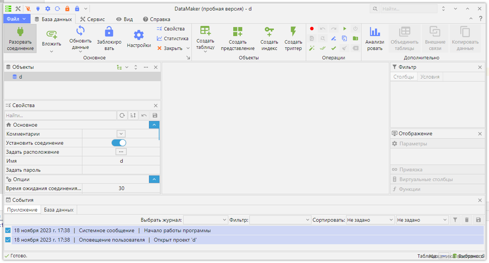Click the Обновить данные ribbon button
This screenshot has height=263, width=489.
coord(80,39)
